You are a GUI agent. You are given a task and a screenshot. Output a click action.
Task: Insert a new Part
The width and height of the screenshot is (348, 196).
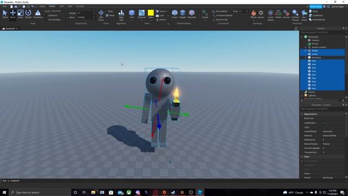click(x=132, y=14)
